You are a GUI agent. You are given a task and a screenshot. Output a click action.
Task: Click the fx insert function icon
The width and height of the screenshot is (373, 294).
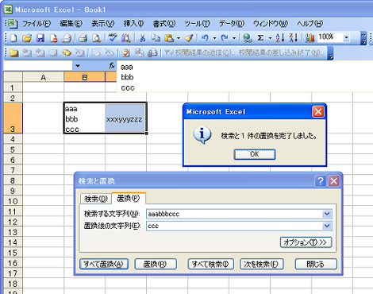(112, 66)
